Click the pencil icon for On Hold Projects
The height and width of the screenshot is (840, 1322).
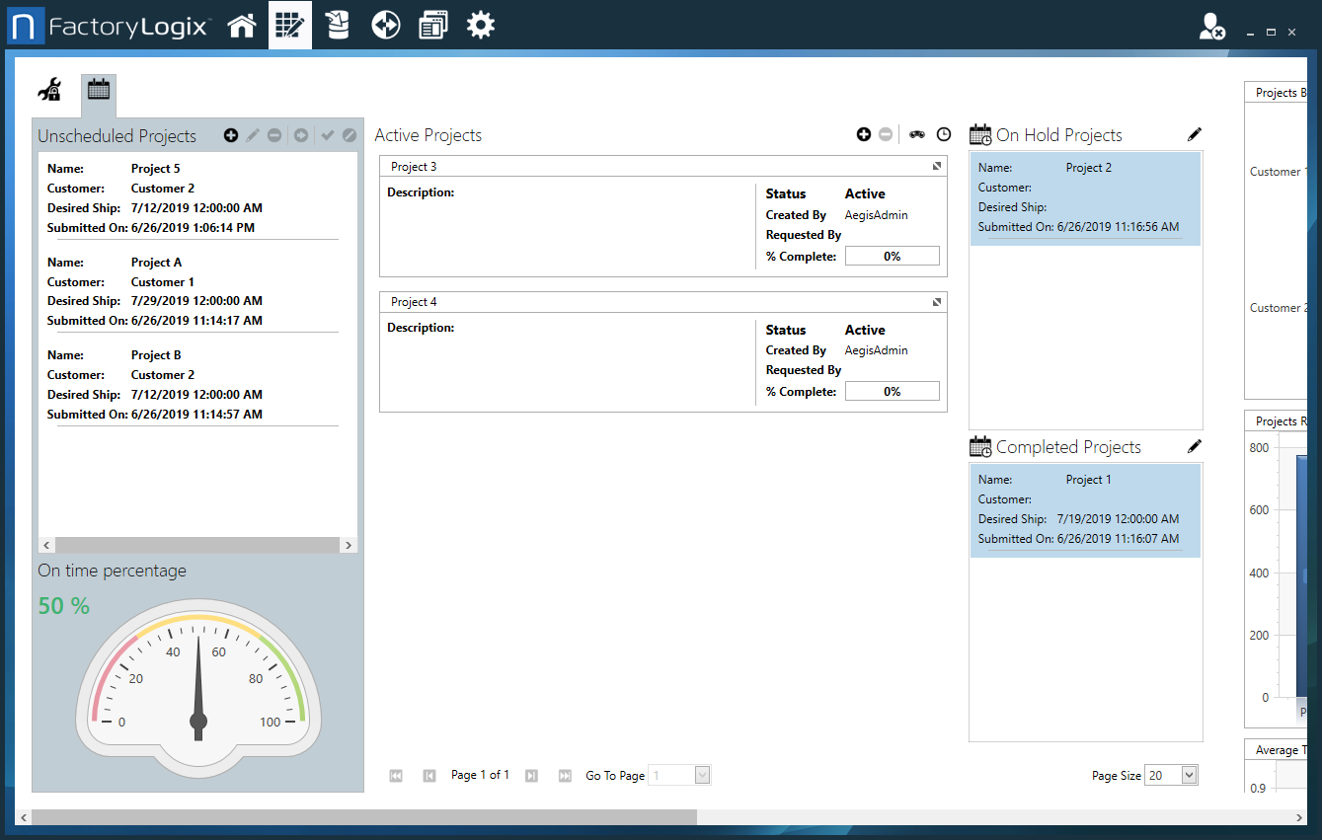(x=1195, y=134)
